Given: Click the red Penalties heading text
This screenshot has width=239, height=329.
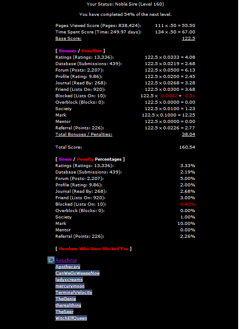Looking at the screenshot, I should (x=92, y=51).
